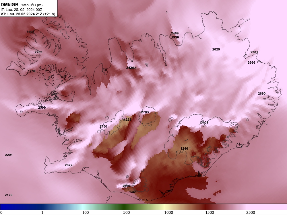Click the pale yellow section of the color bar
287x215 pixels.
[165, 207]
